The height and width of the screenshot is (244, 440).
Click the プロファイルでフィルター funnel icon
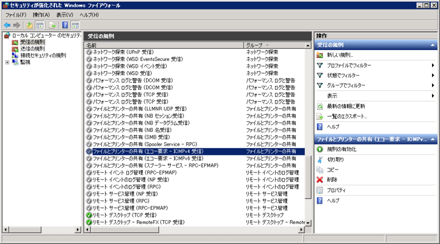pyautogui.click(x=320, y=65)
